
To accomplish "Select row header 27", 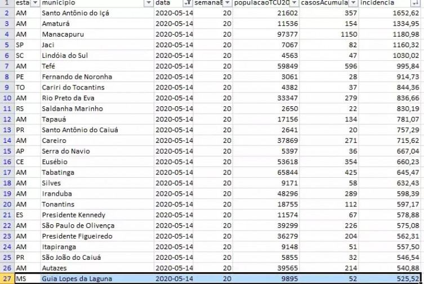I will click(x=7, y=278).
